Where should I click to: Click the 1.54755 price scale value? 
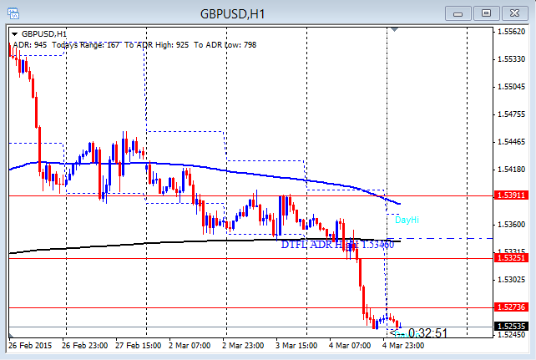coord(512,114)
